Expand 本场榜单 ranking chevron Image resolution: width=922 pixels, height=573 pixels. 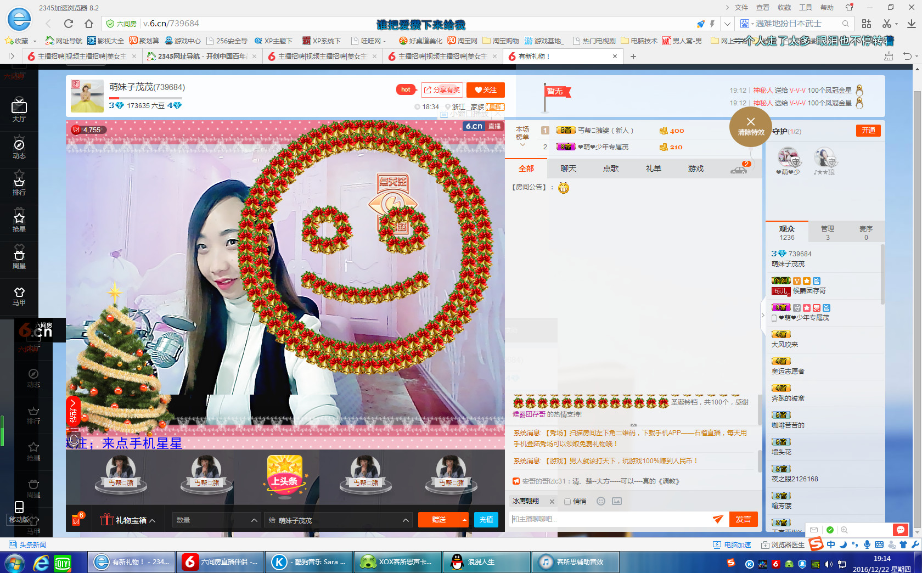click(522, 145)
